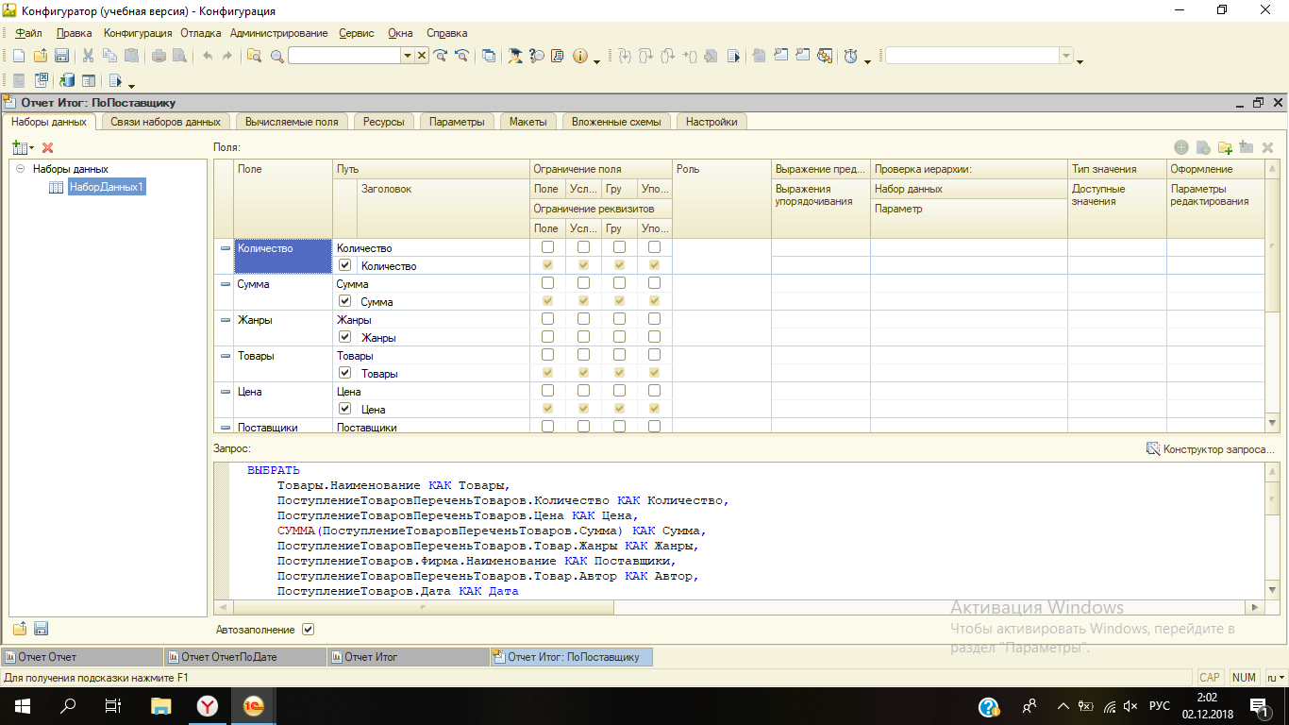Switch to the Отчет ОтчетПоДате window button

[244, 657]
